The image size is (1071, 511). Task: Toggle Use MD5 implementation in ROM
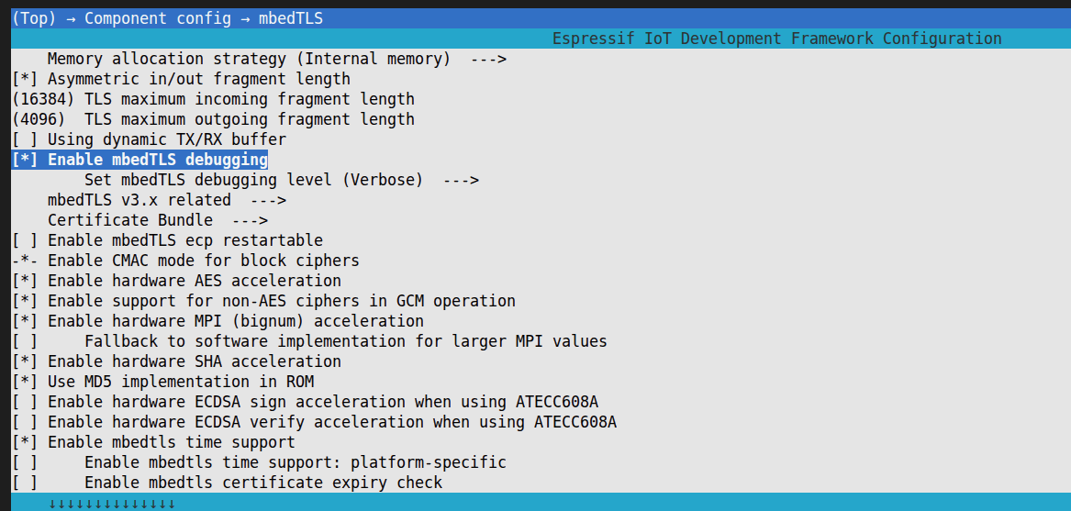(25, 382)
